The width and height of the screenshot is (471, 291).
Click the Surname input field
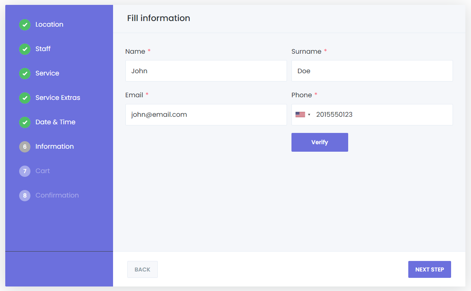click(372, 71)
